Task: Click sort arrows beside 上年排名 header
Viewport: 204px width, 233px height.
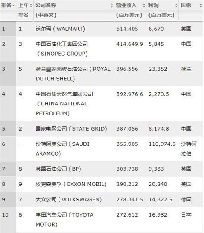Action: click(x=31, y=6)
